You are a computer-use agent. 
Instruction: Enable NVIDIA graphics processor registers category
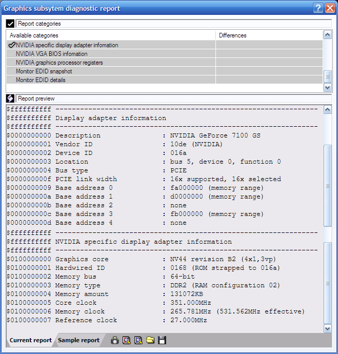coord(12,63)
